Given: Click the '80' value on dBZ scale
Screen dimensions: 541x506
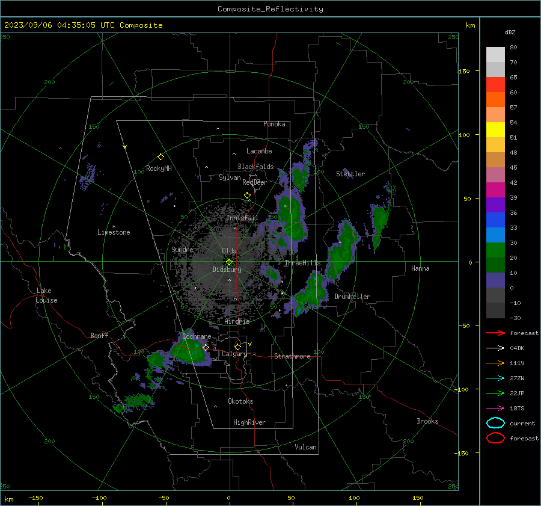Looking at the screenshot, I should click(513, 48).
